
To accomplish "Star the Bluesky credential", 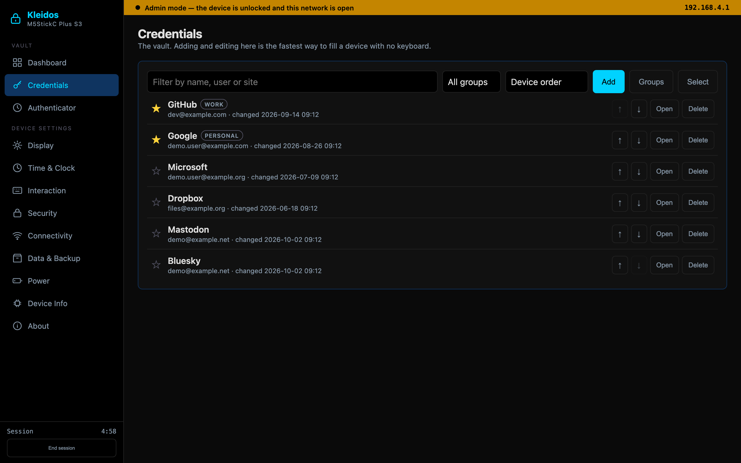I will click(156, 264).
